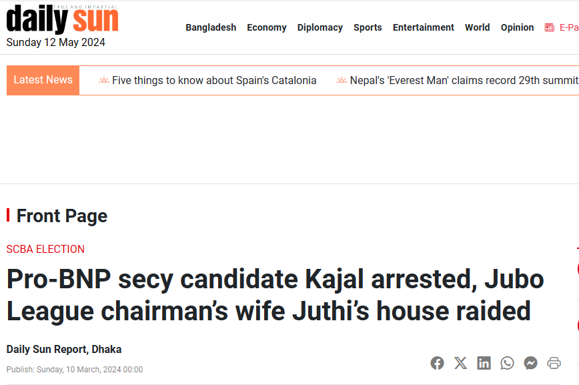Open the Diplomacy menu item

tap(320, 27)
